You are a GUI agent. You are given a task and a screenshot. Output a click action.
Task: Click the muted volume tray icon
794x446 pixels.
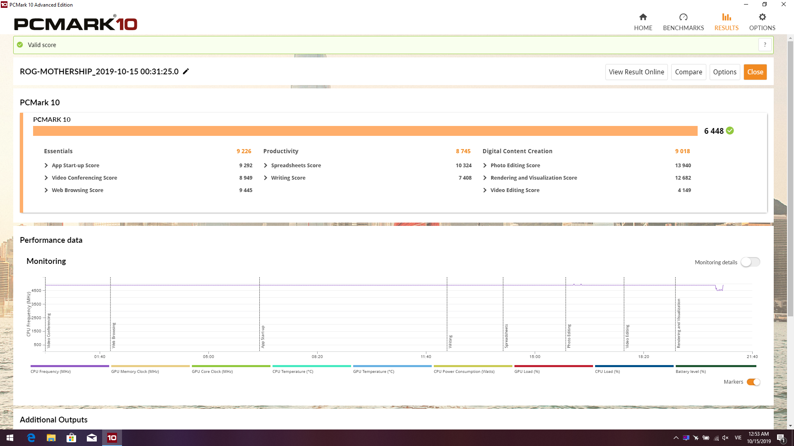(725, 438)
